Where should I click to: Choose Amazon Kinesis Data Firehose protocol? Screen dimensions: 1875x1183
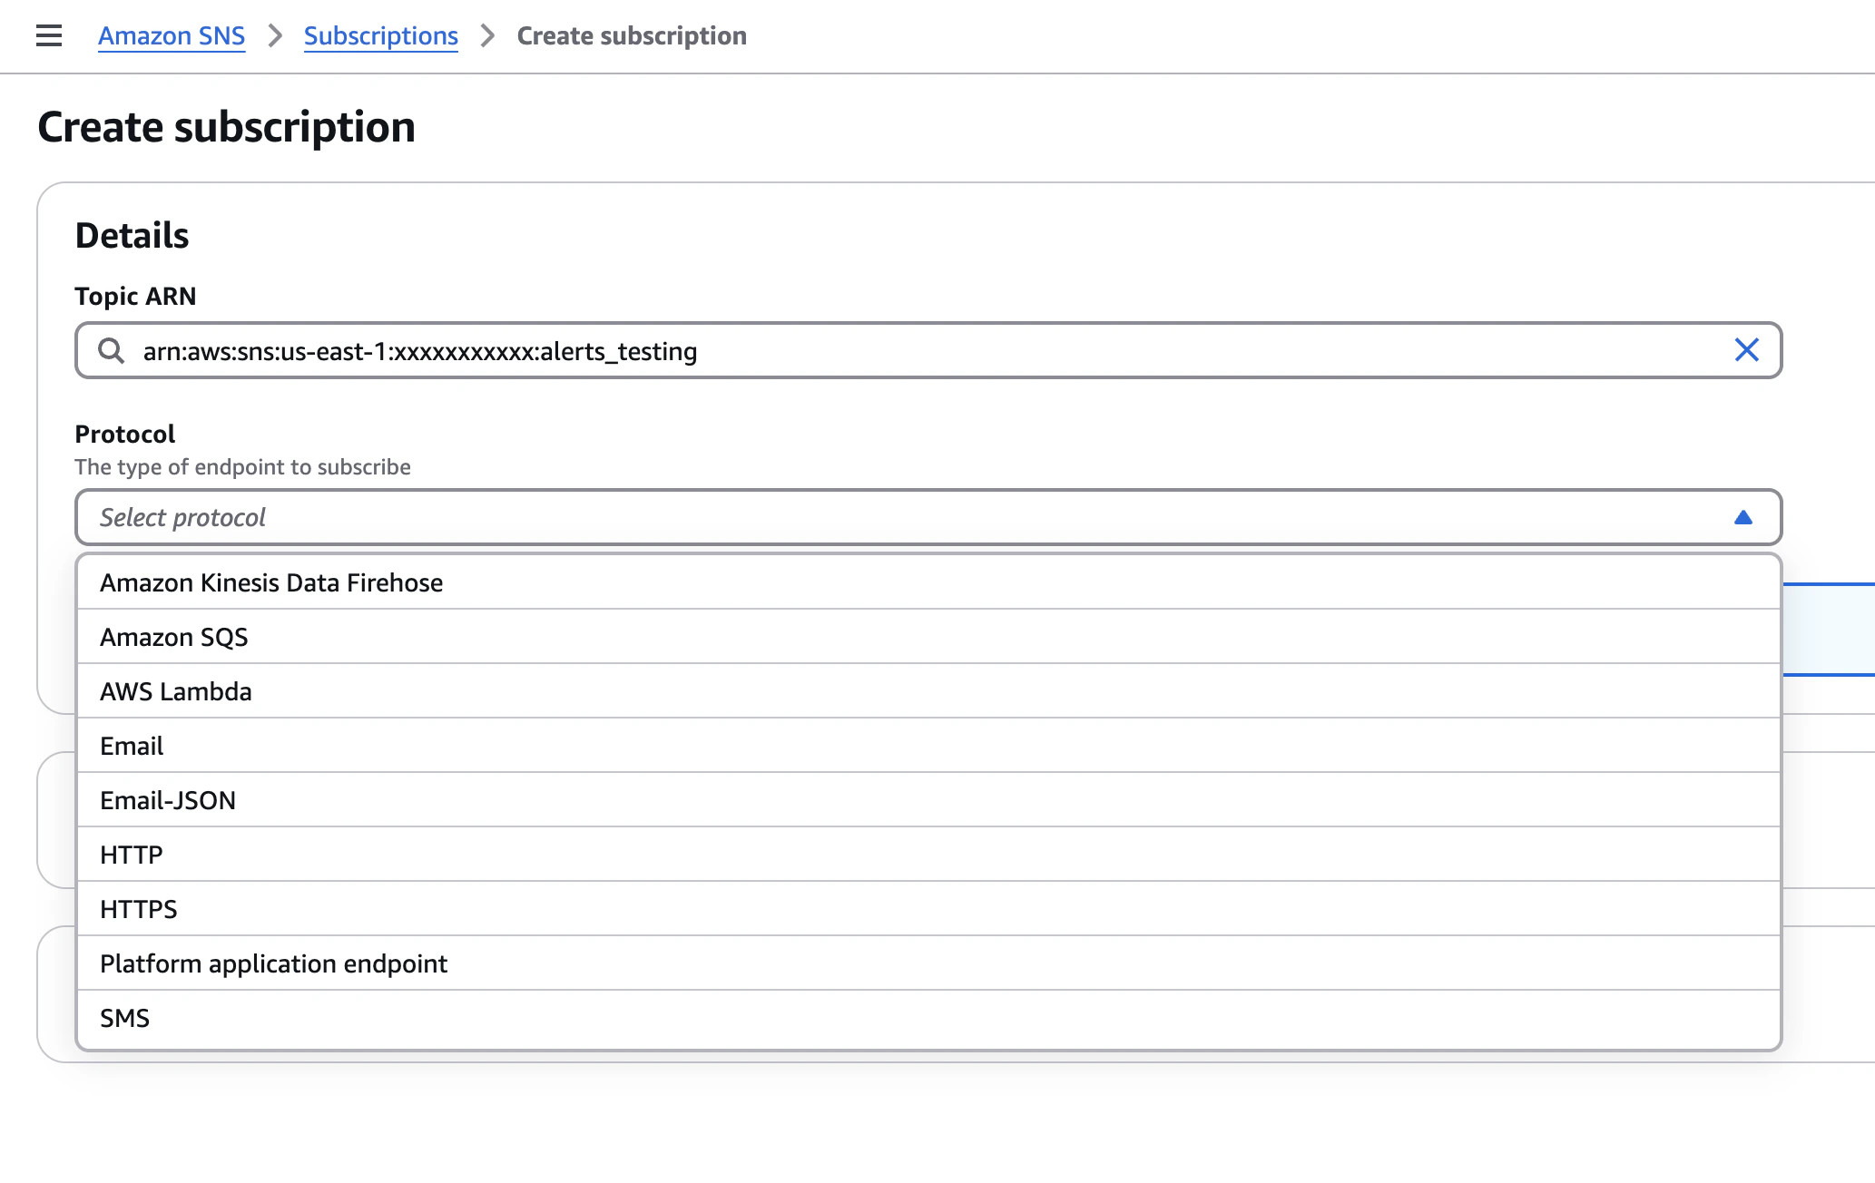tap(271, 582)
